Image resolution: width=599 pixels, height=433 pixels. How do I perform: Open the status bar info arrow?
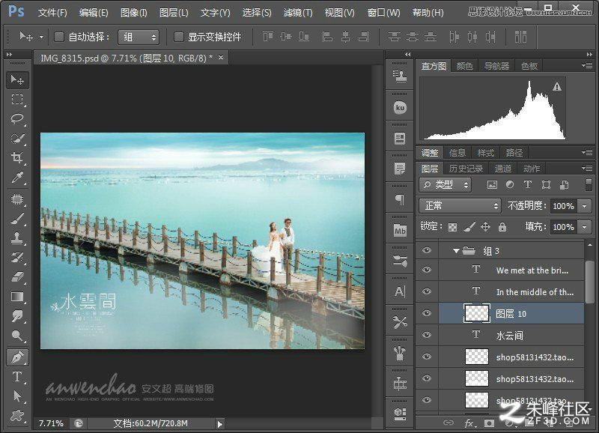[219, 424]
